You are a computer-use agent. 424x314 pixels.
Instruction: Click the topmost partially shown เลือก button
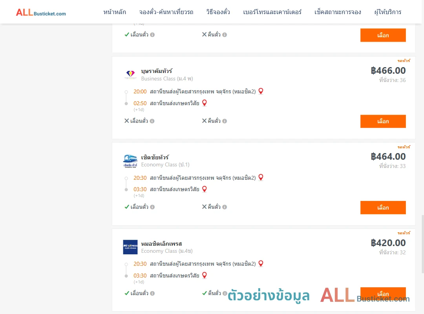383,35
